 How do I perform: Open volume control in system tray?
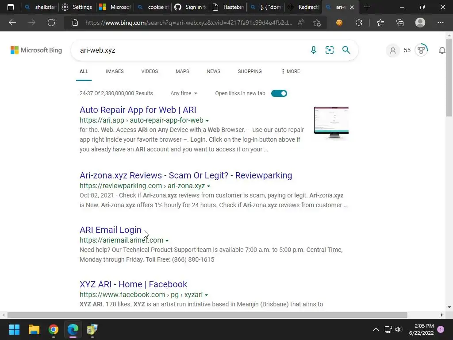point(399,329)
